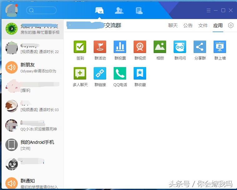Select the 应用 apps tab
The image size is (237, 190).
pyautogui.click(x=218, y=25)
